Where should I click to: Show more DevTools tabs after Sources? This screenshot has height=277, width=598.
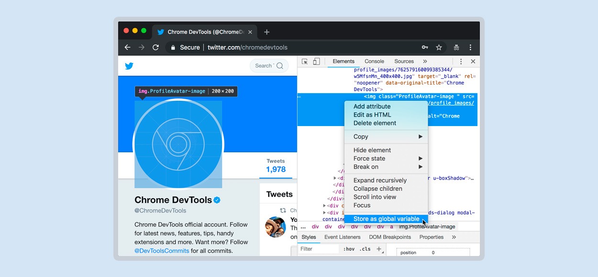coord(425,62)
